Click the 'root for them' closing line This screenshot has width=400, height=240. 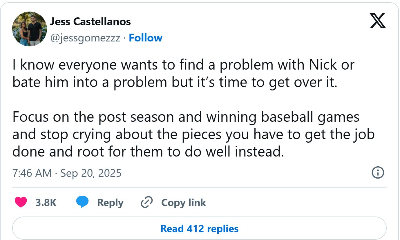click(148, 152)
